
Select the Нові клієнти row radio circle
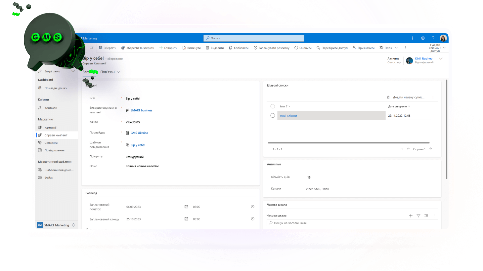[273, 116]
